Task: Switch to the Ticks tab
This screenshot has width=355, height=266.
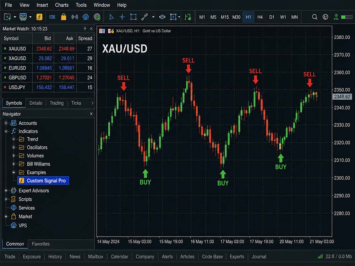Action: 76,103
